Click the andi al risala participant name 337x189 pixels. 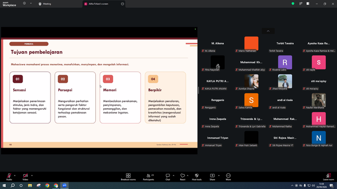click(x=285, y=100)
